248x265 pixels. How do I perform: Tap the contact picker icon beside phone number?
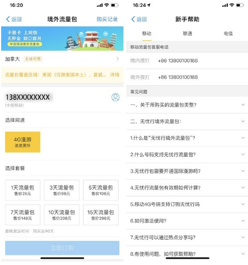pyautogui.click(x=115, y=97)
